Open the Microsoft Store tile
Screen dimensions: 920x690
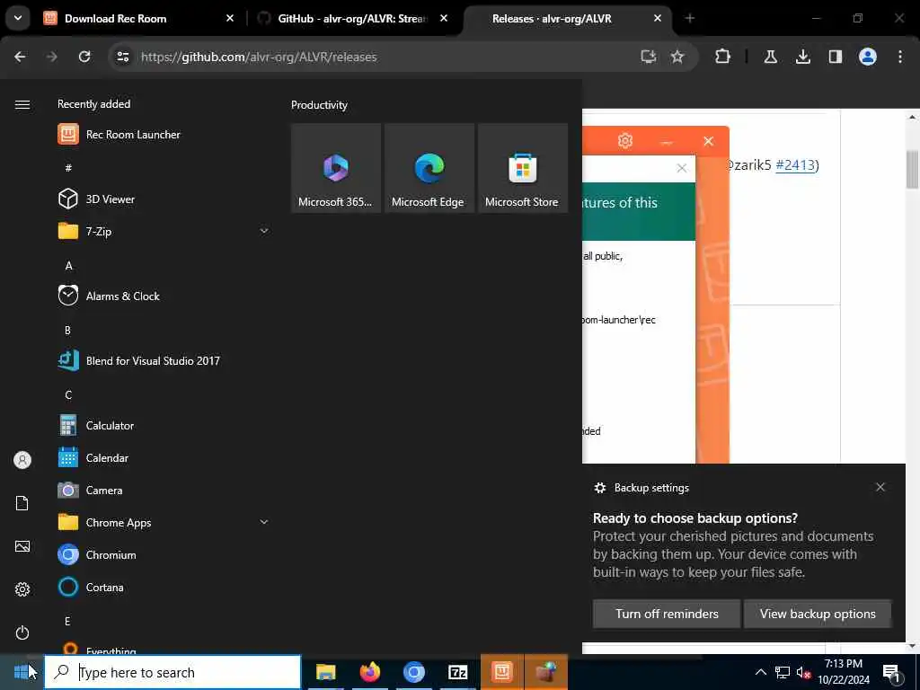point(523,168)
